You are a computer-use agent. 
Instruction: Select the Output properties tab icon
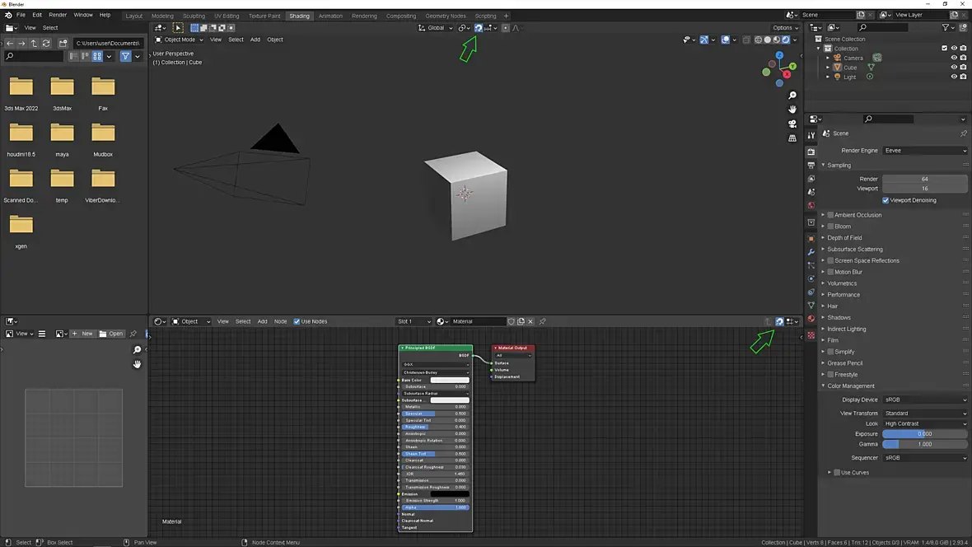click(x=811, y=166)
